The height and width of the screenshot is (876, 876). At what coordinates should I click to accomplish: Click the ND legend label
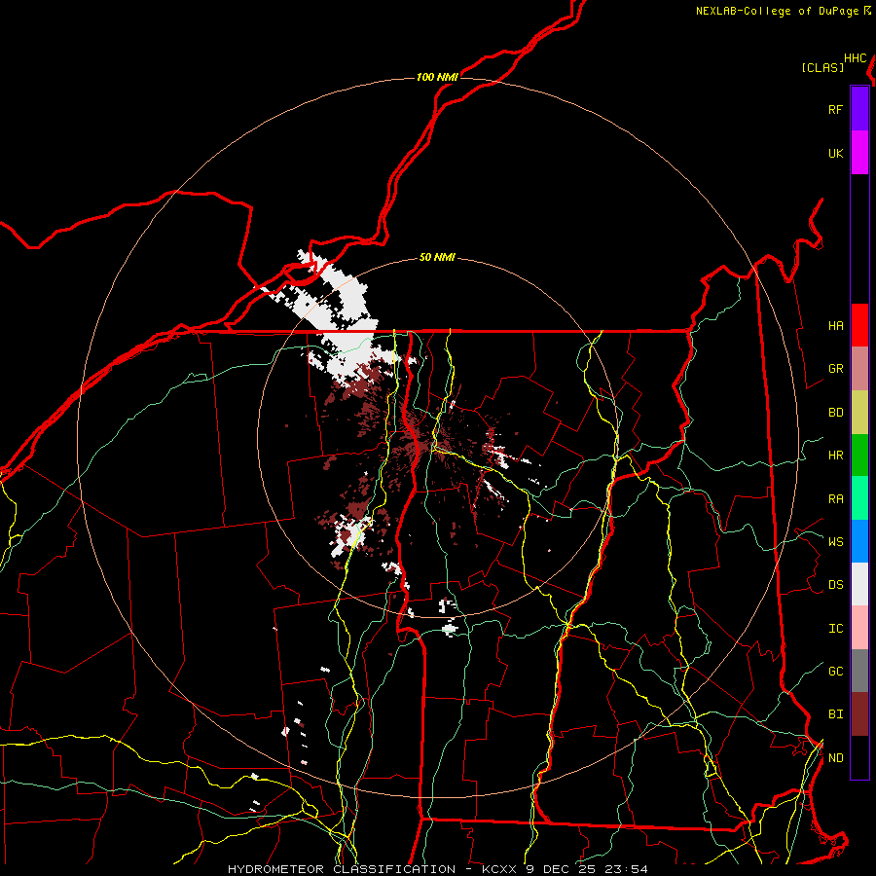point(835,758)
